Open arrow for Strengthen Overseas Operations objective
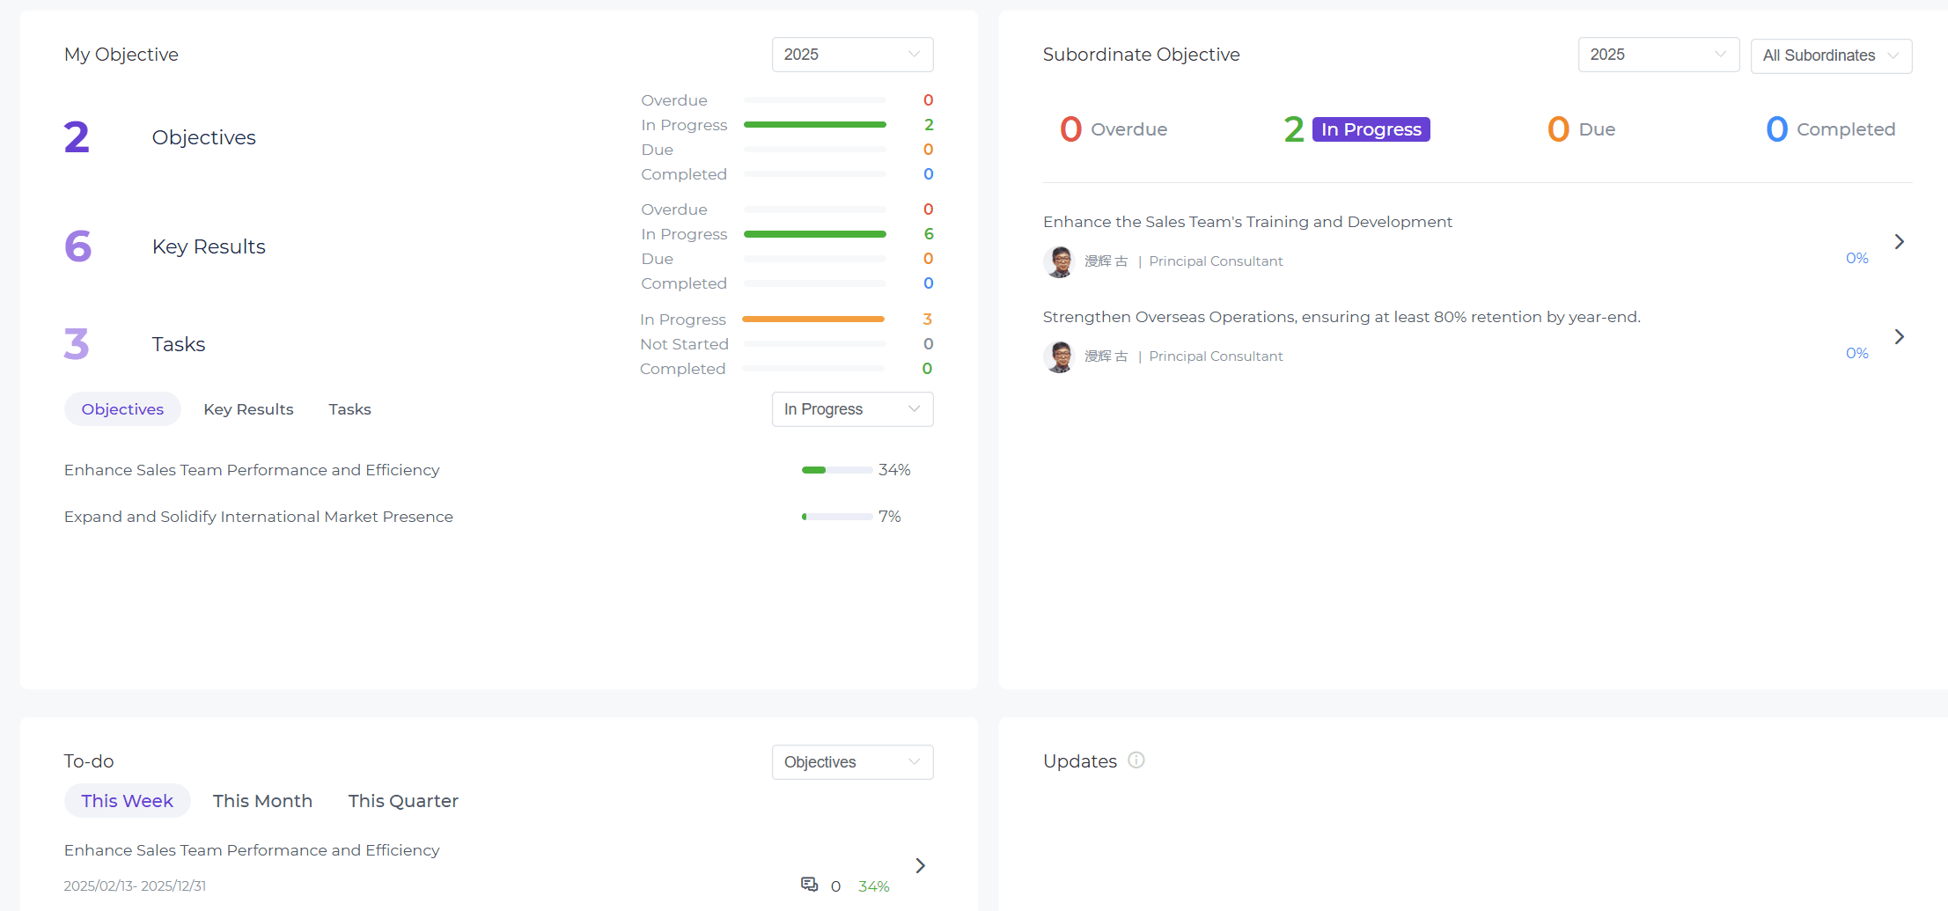The image size is (1948, 911). tap(1899, 337)
